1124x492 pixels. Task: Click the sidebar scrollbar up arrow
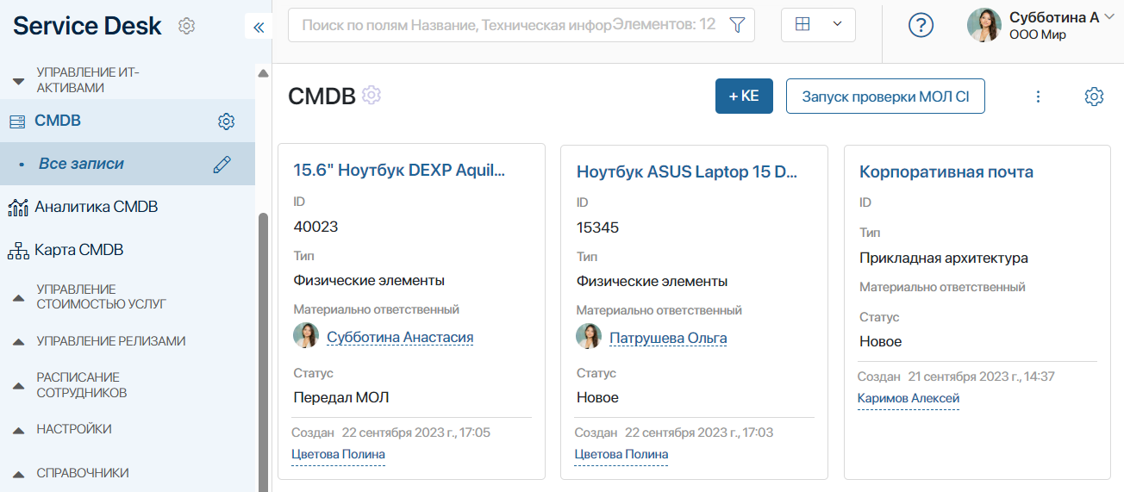[264, 72]
